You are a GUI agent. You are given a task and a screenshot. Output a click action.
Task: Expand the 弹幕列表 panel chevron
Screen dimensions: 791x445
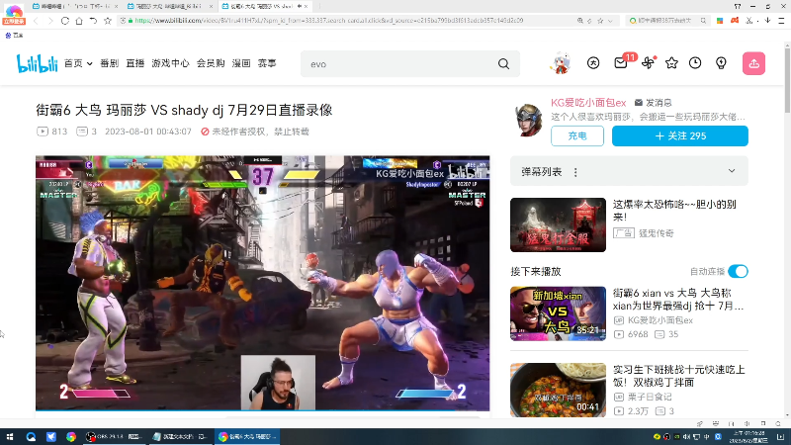[x=732, y=171]
